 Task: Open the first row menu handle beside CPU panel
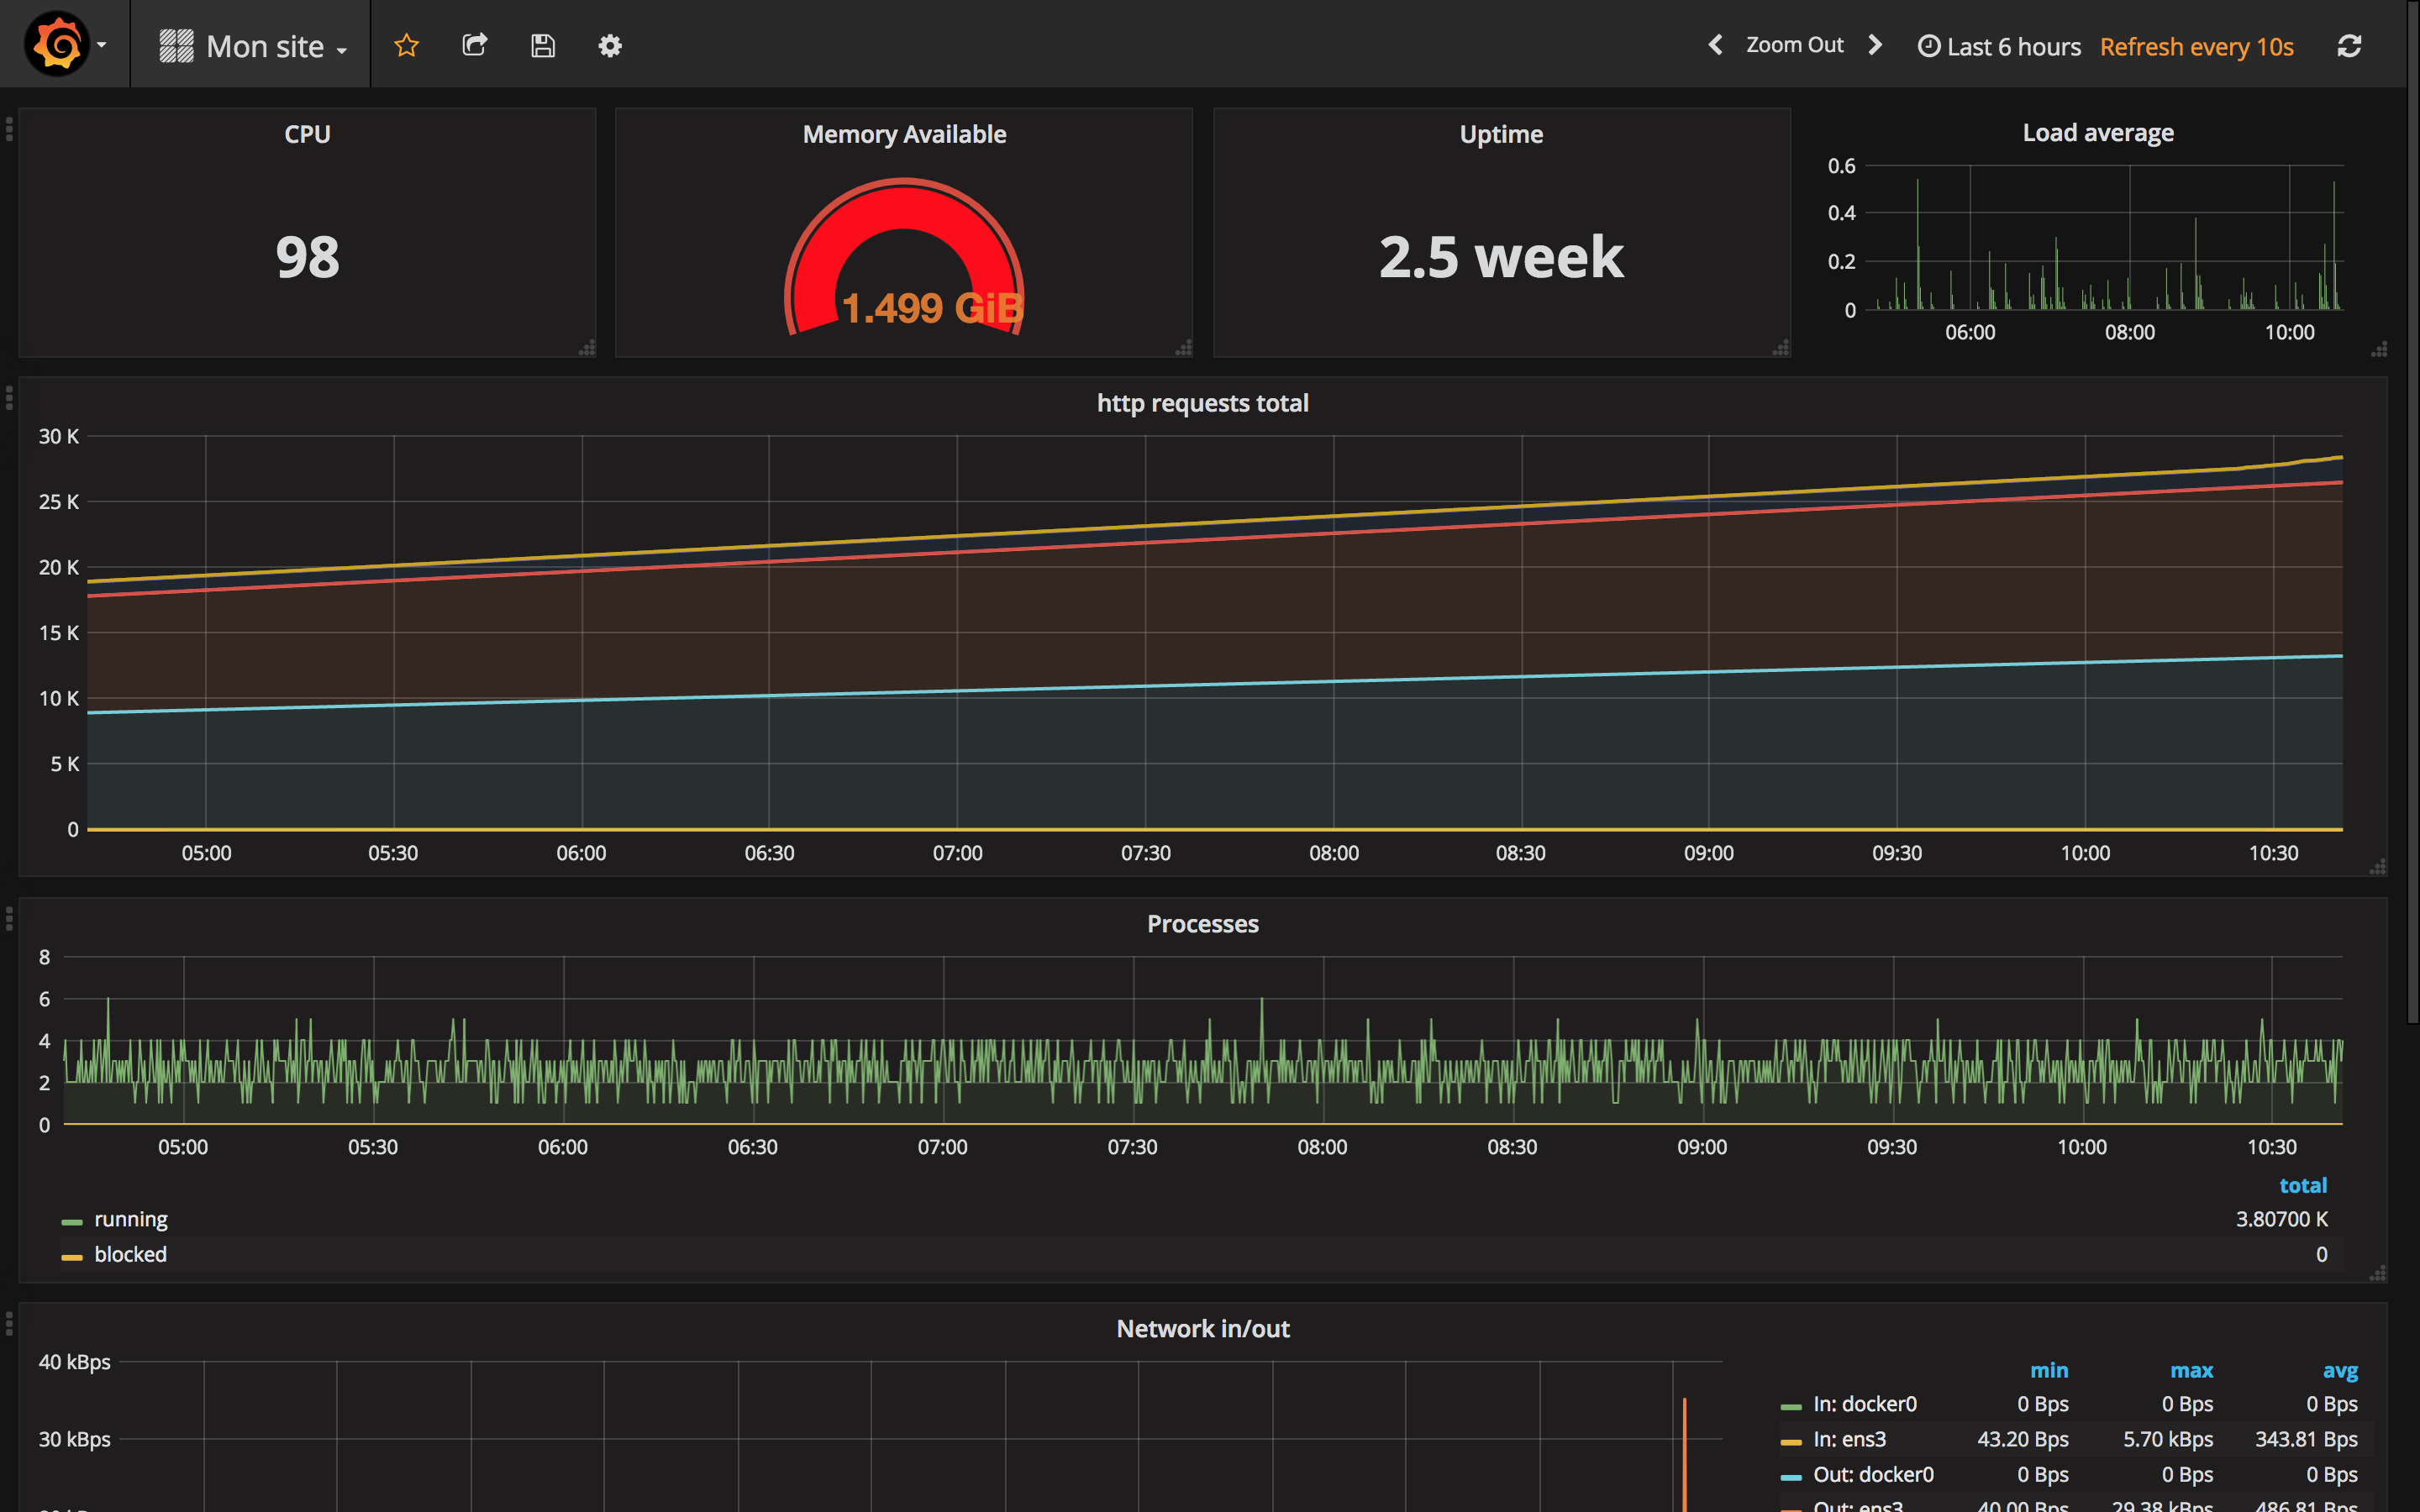[9, 129]
